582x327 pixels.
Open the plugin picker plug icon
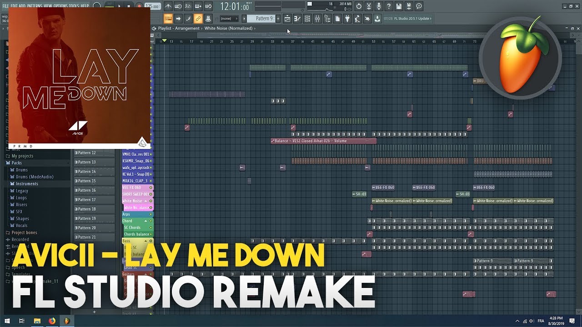tap(347, 19)
